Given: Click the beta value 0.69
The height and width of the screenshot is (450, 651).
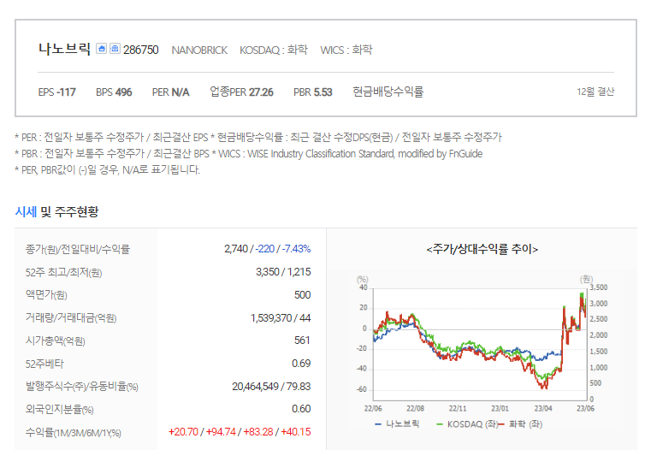Looking at the screenshot, I should coord(301,364).
